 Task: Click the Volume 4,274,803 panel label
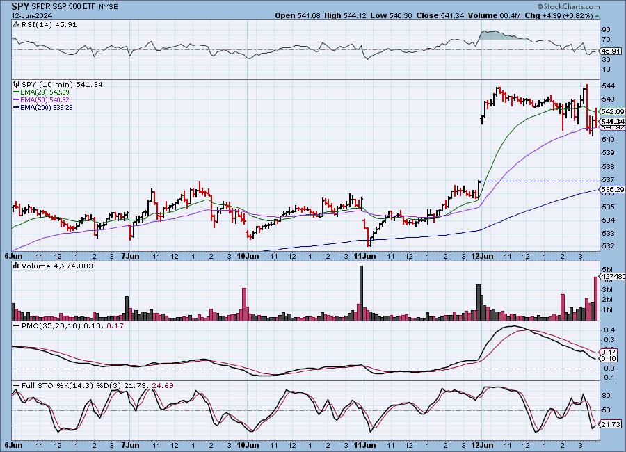(x=57, y=266)
